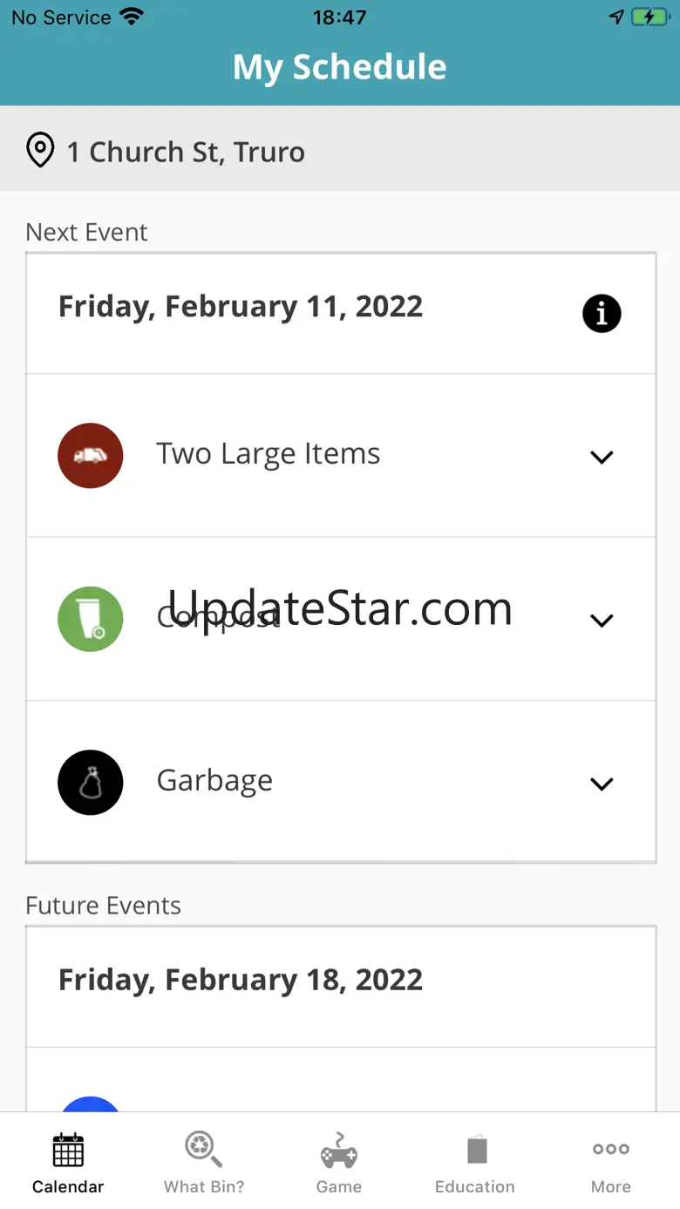This screenshot has width=680, height=1209.
Task: Select the Two Large Items label
Action: 269,454
